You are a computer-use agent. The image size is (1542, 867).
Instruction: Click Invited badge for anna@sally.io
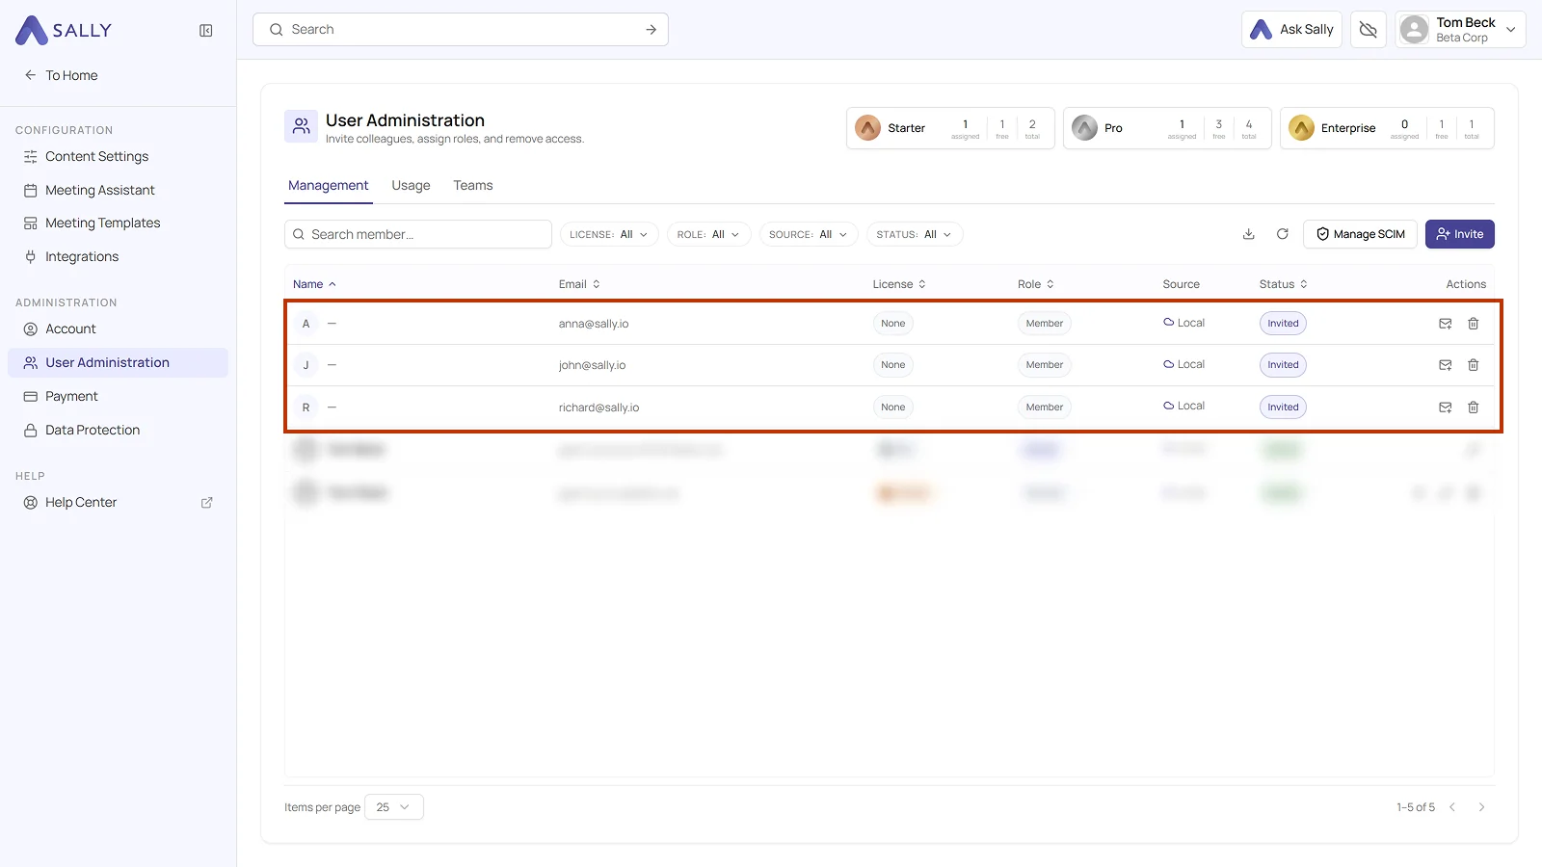pyautogui.click(x=1283, y=324)
